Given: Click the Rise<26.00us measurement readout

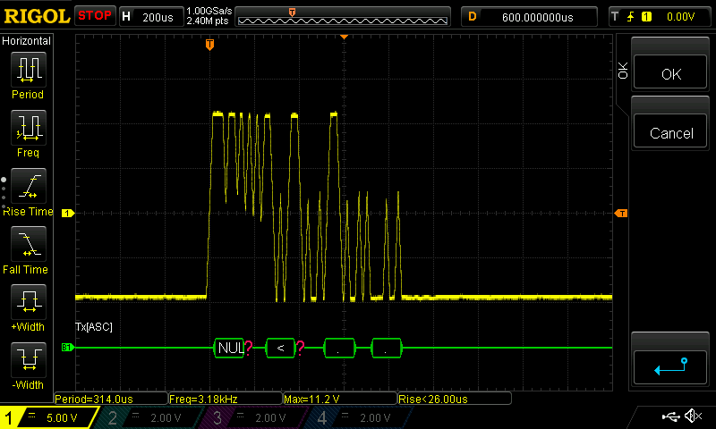Looking at the screenshot, I should click(455, 399).
